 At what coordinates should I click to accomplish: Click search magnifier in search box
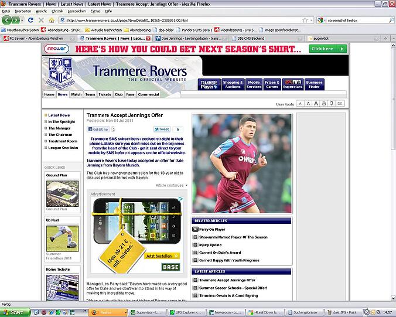pos(391,20)
